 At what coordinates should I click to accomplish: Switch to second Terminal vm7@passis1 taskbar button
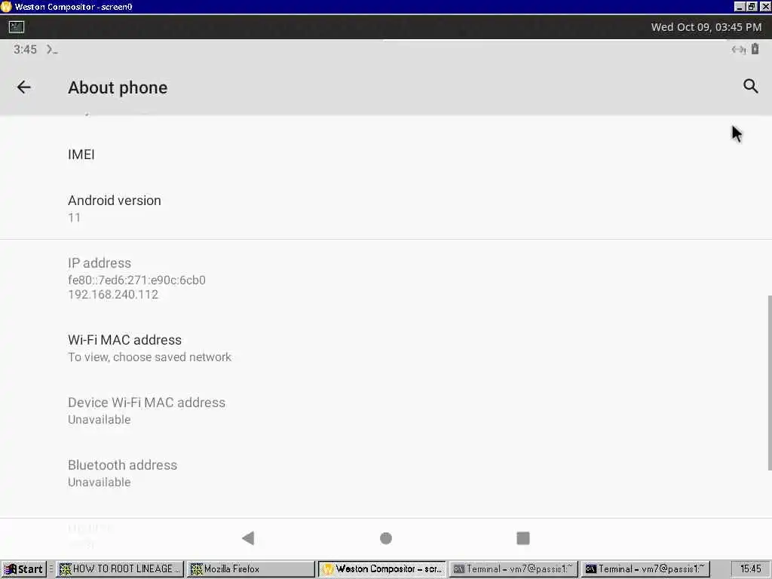645,569
